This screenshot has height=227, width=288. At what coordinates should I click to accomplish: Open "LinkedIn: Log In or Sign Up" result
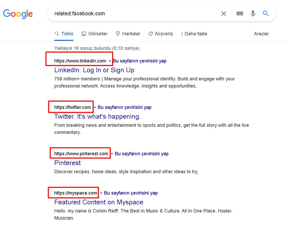pyautogui.click(x=94, y=70)
